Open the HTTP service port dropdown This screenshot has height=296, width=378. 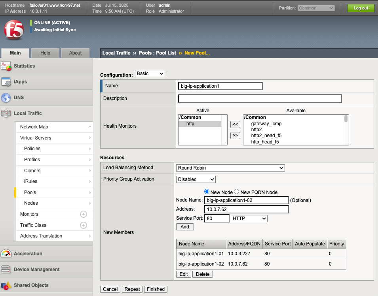tap(249, 219)
